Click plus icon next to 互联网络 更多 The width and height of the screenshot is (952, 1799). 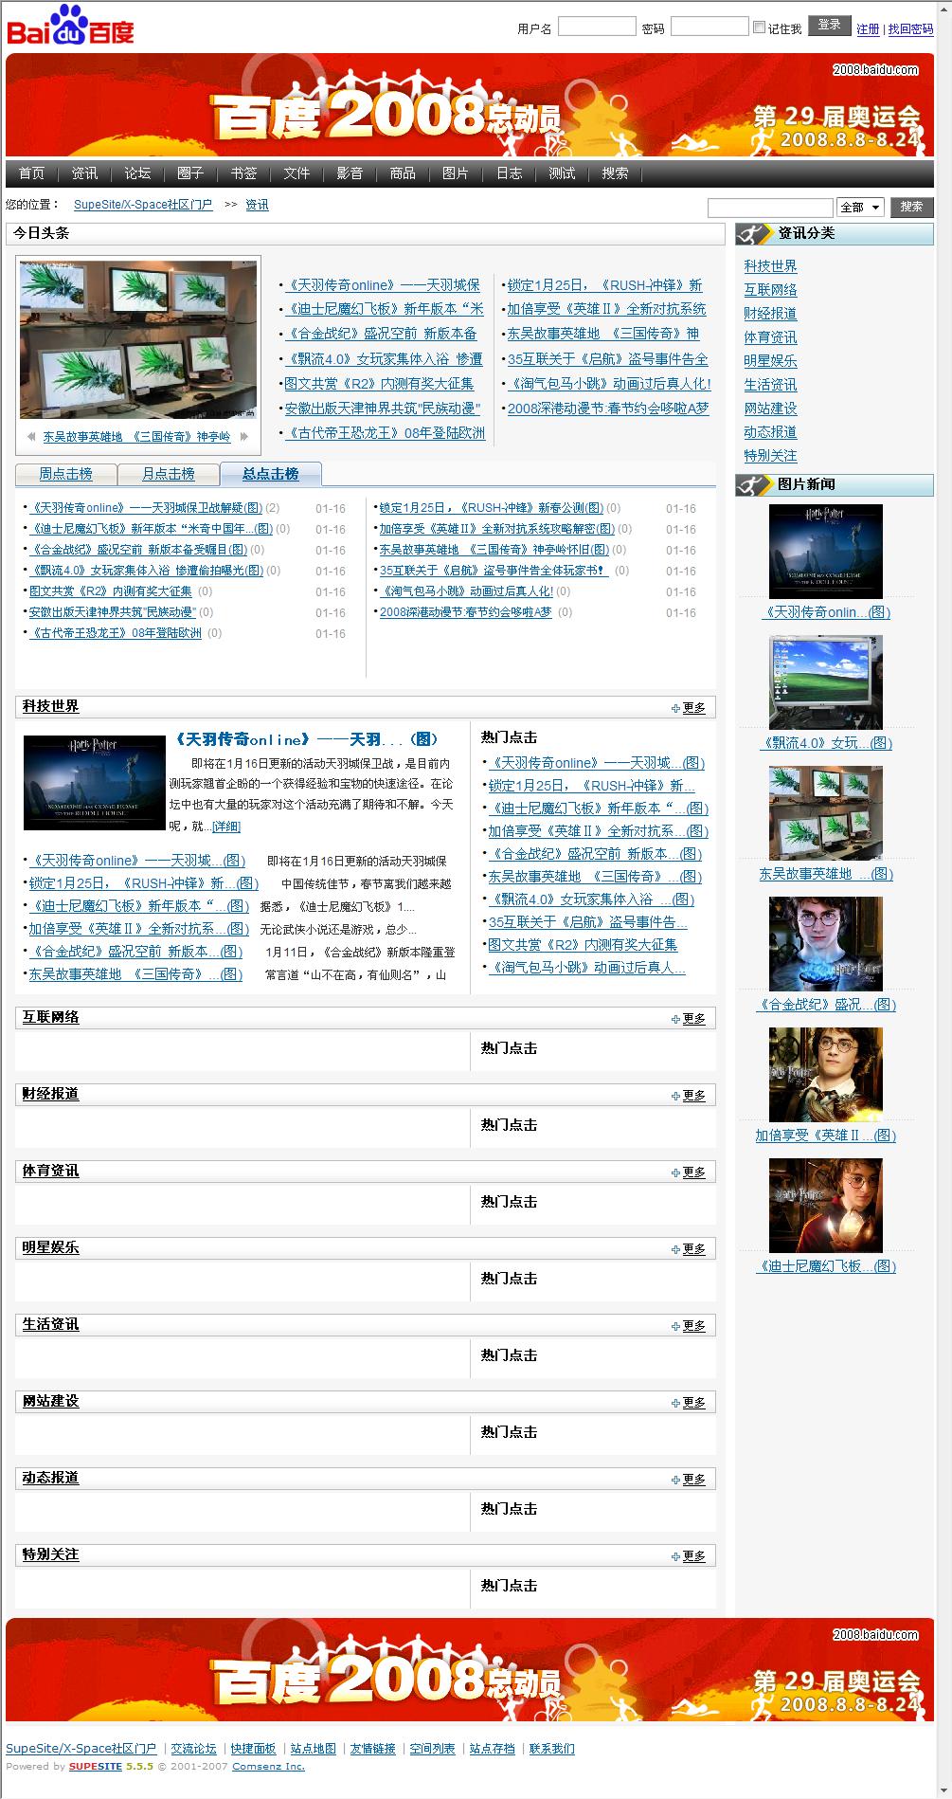pyautogui.click(x=675, y=1019)
